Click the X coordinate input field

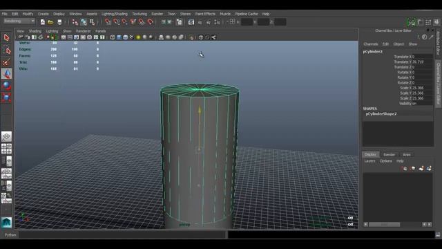[x=247, y=22]
